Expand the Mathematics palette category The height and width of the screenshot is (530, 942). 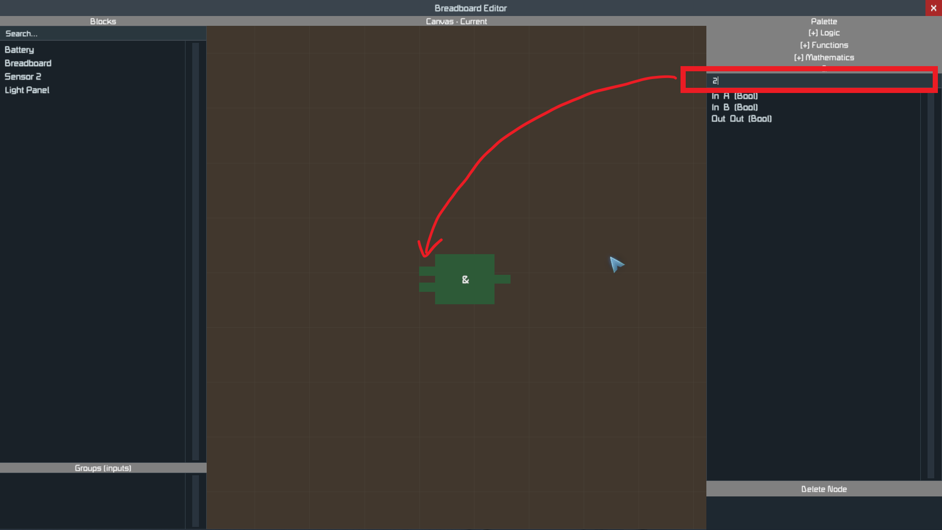tap(824, 58)
